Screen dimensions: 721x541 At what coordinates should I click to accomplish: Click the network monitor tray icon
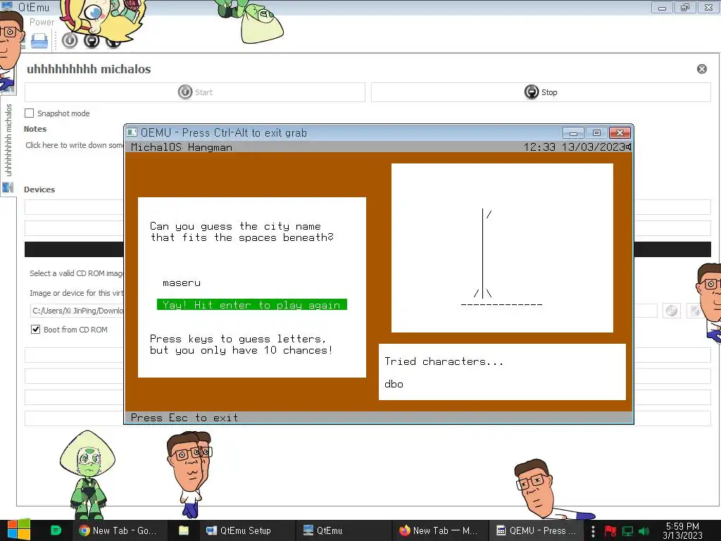(627, 531)
